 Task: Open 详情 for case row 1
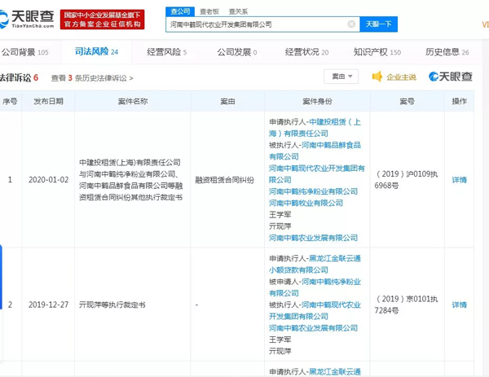(460, 180)
